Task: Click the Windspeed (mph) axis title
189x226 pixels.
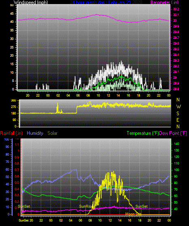Action: click(x=30, y=2)
